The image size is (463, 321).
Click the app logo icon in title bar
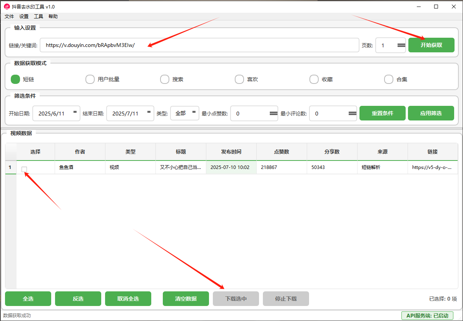7,7
